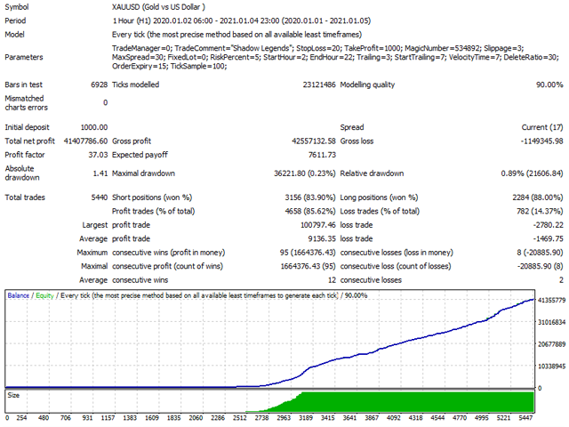Click the blue Balance legend label on chart
The image size is (569, 427).
[x=18, y=295]
